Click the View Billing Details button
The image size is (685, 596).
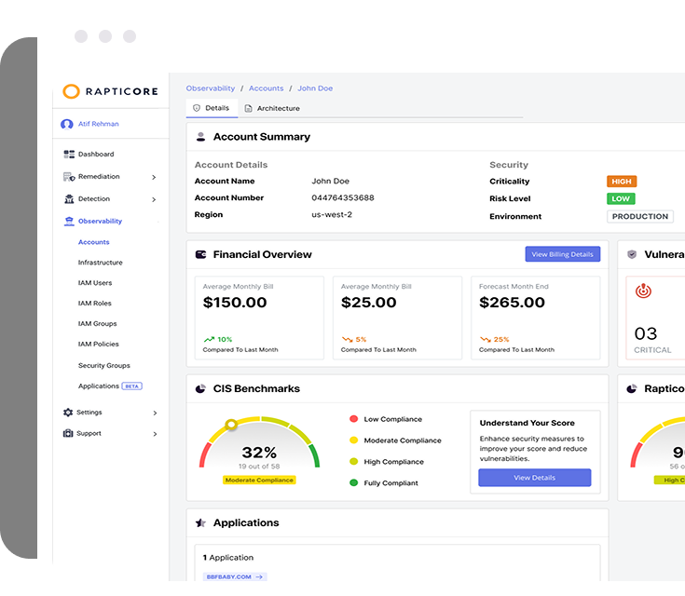click(x=562, y=254)
